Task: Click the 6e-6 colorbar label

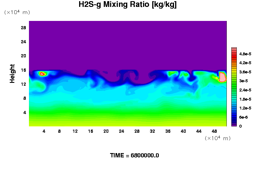Action: click(244, 117)
